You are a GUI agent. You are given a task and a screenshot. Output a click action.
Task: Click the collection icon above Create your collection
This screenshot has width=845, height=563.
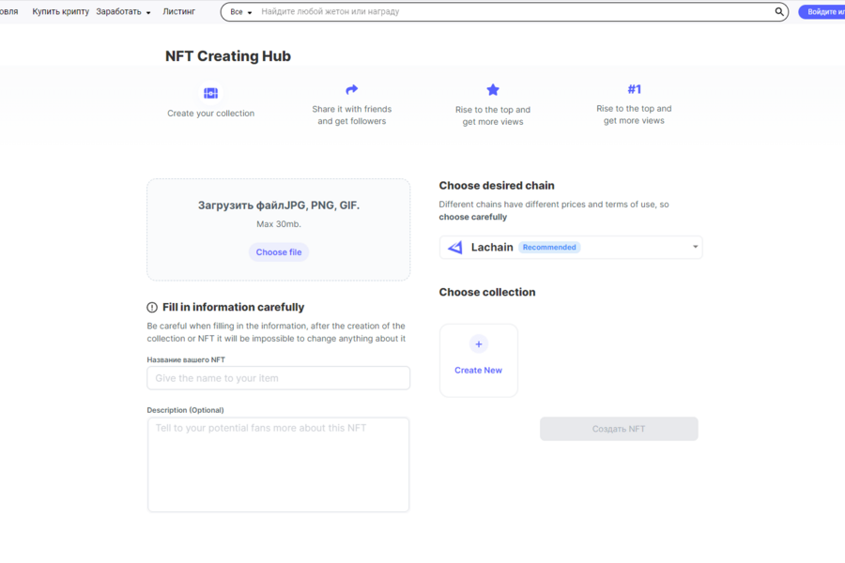click(210, 94)
